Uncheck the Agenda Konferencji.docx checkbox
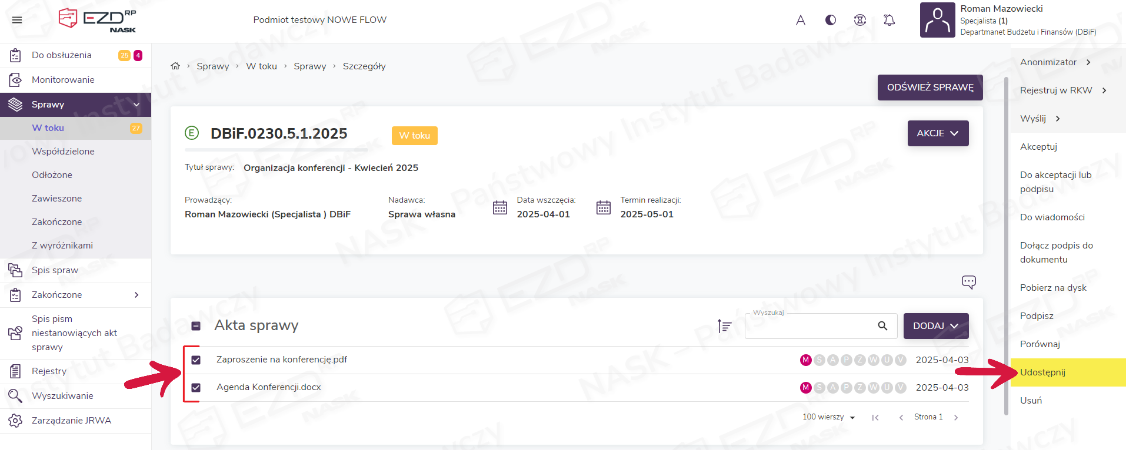This screenshot has height=450, width=1126. click(196, 388)
